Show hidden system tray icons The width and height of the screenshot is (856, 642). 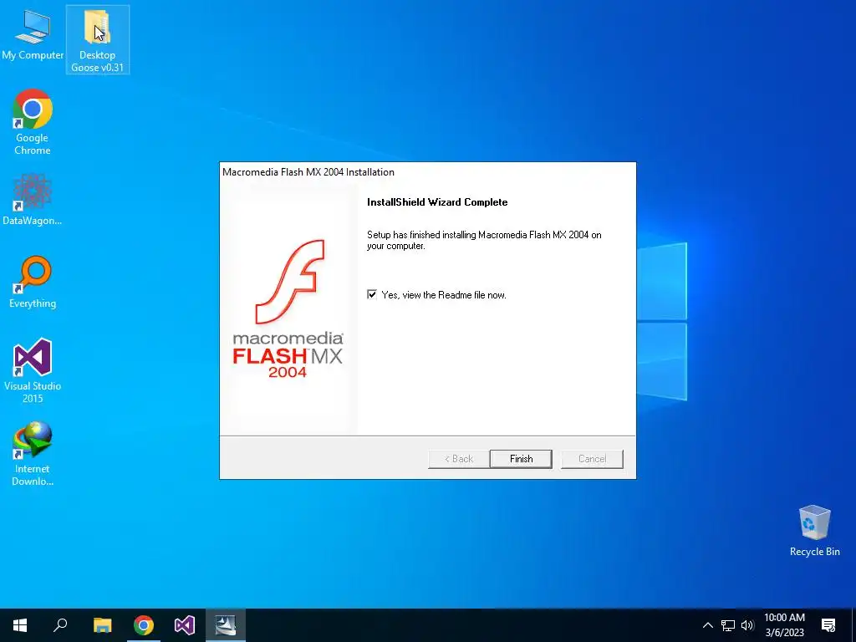coord(707,625)
